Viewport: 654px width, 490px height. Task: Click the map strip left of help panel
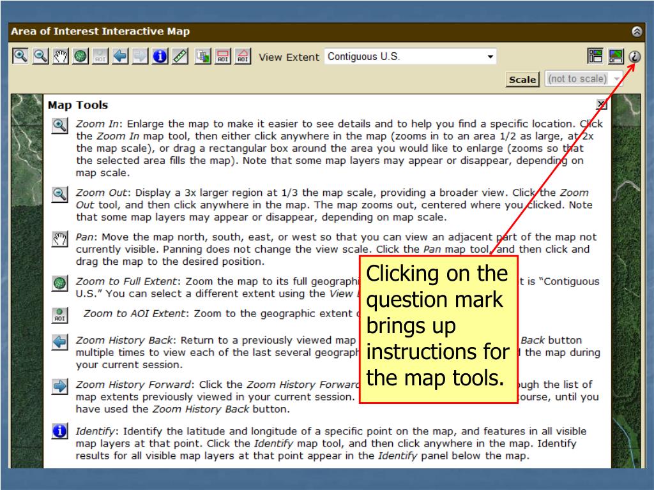[27, 281]
